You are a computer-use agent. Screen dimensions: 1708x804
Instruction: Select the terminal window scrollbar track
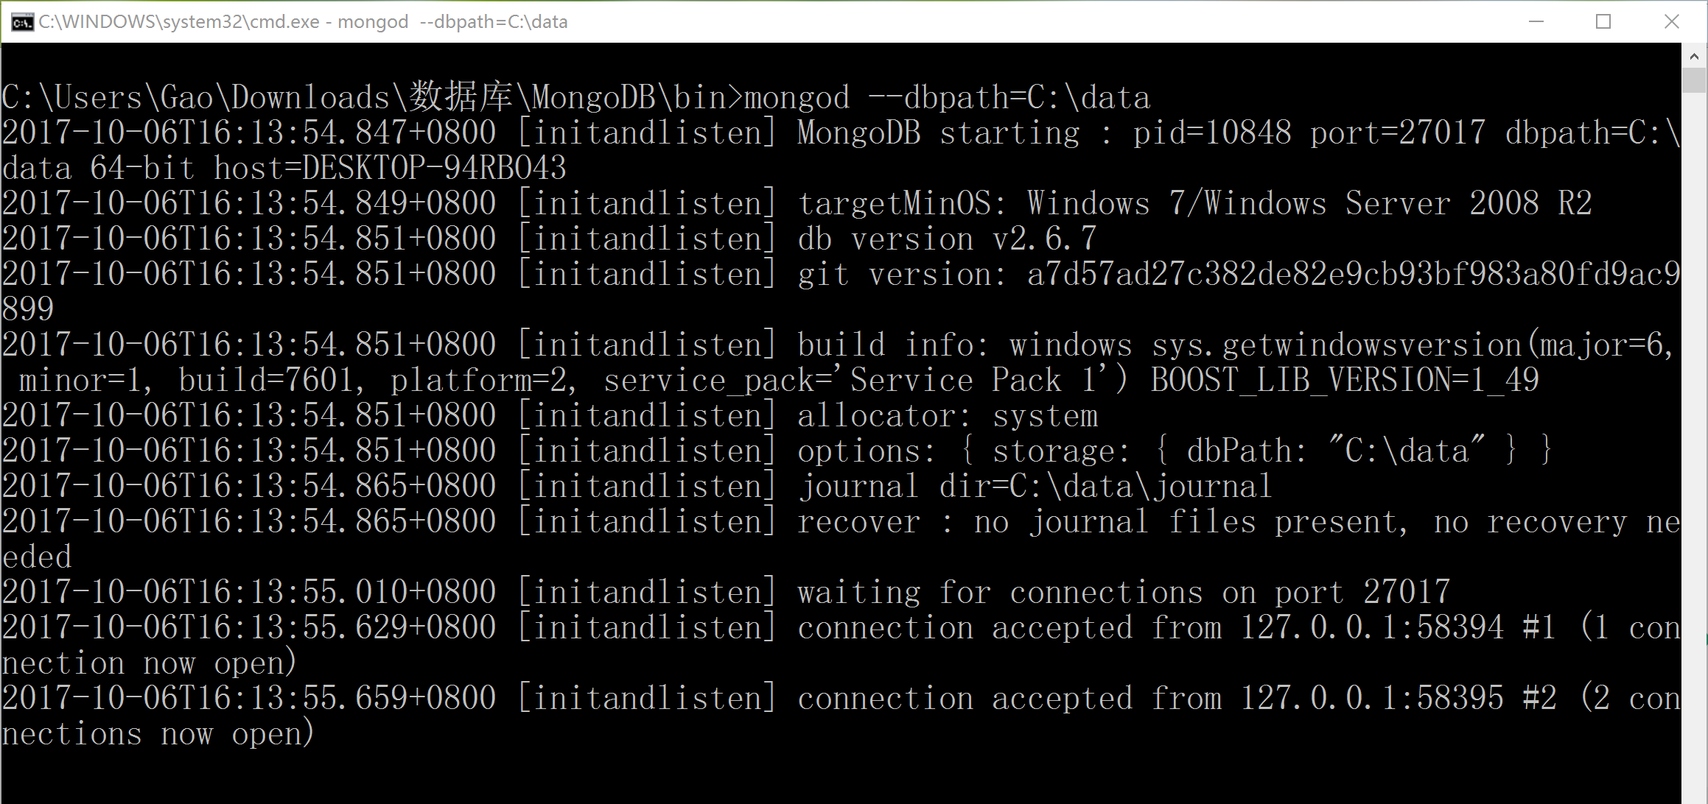pos(1697,435)
